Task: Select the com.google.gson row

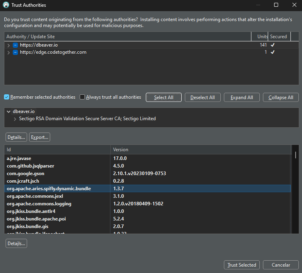Action: [x=147, y=174]
